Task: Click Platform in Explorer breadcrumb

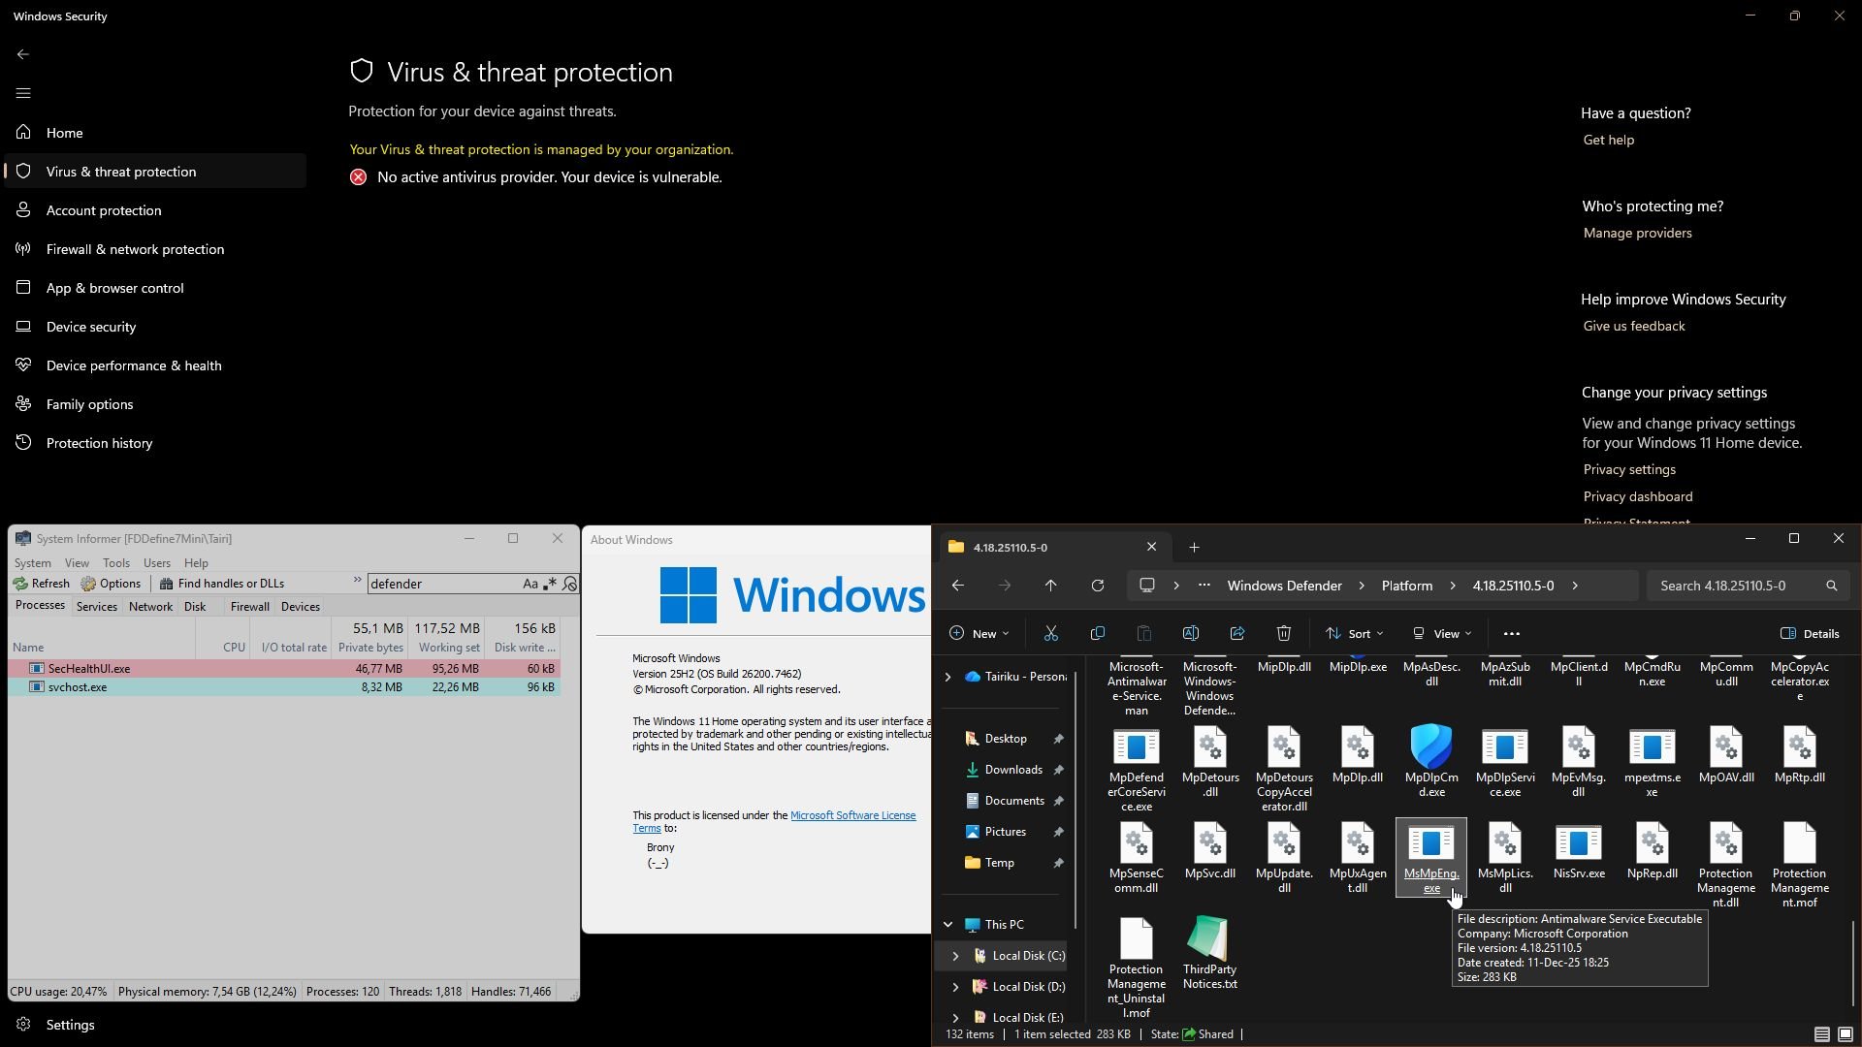Action: [x=1407, y=586]
